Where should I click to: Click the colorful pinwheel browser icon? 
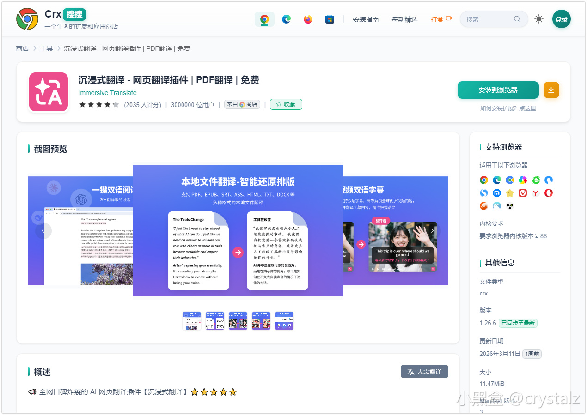(x=523, y=180)
